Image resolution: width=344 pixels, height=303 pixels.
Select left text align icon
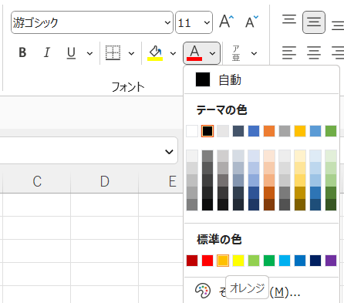pyautogui.click(x=289, y=52)
